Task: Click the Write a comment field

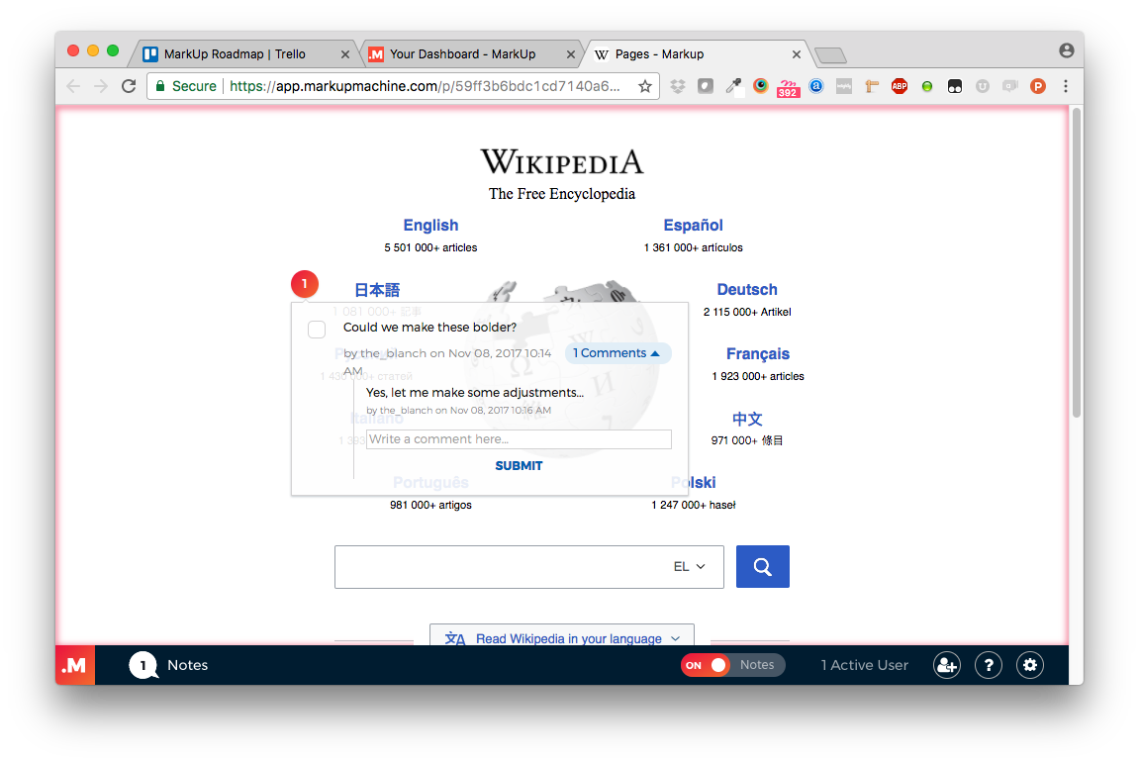Action: pos(519,439)
